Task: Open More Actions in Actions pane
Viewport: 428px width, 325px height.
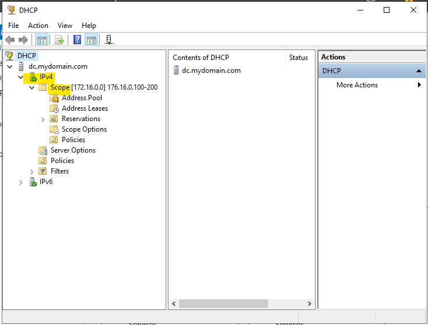Action: 357,85
